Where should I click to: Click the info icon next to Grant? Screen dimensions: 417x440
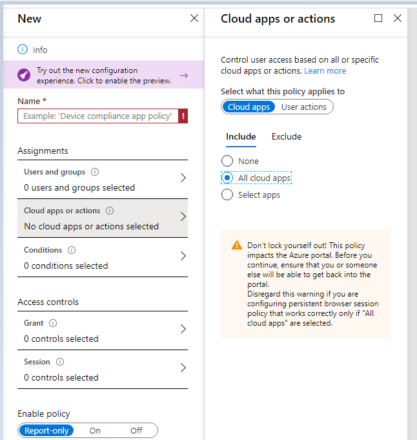pyautogui.click(x=53, y=323)
